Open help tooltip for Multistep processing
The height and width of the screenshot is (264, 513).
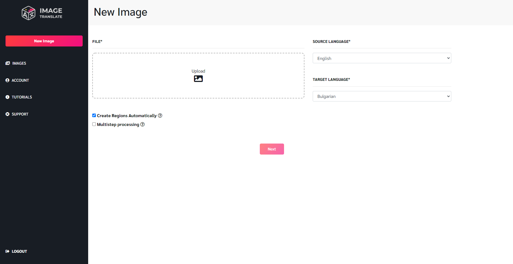[142, 124]
